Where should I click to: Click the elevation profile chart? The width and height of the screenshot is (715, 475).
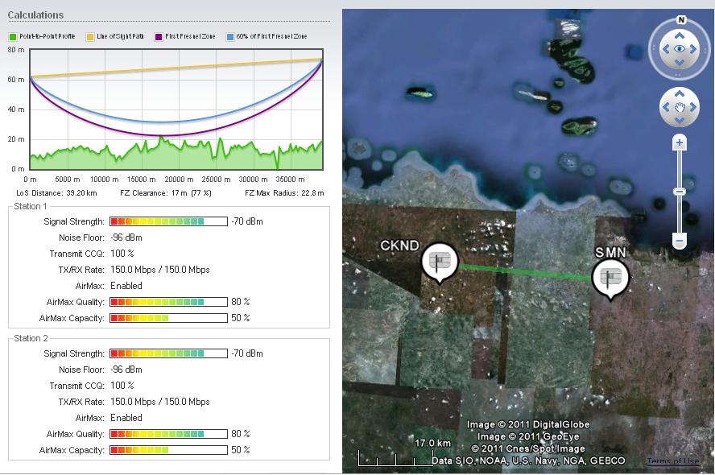pyautogui.click(x=176, y=109)
